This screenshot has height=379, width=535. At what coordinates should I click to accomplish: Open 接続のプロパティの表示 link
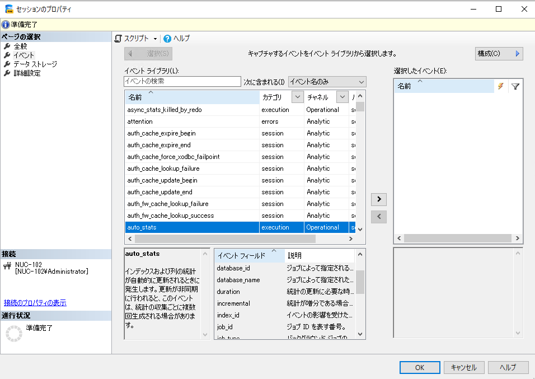(x=35, y=303)
